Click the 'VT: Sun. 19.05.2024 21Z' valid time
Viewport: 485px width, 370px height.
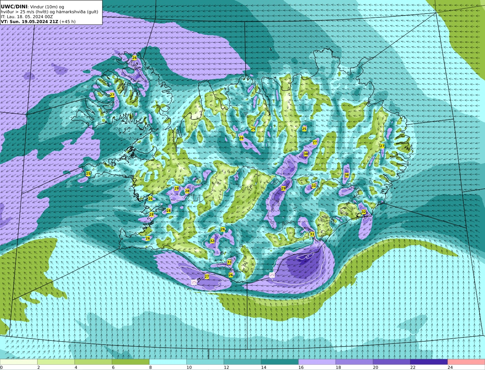[30, 22]
